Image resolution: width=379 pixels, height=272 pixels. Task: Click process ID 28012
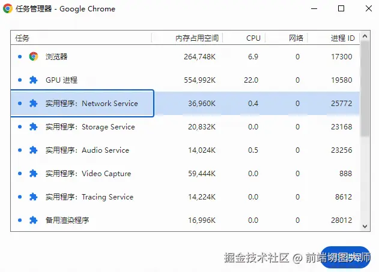click(341, 220)
